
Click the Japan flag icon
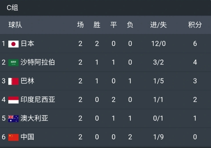[13, 44]
